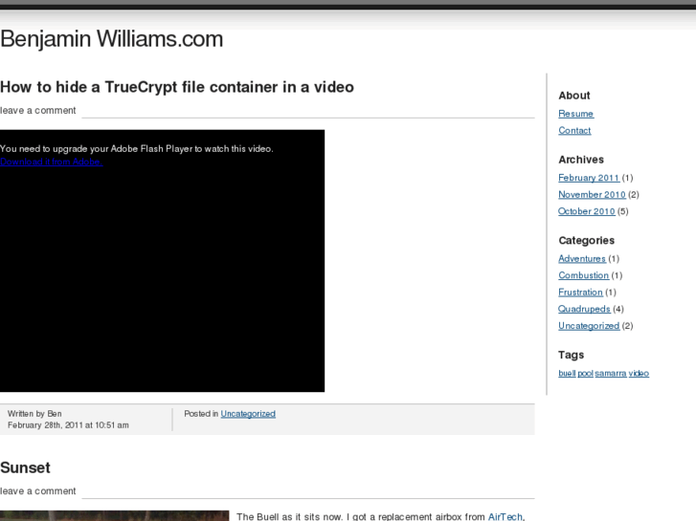This screenshot has width=696, height=521.
Task: Follow the 'Download it from Adobe' link
Action: [51, 162]
